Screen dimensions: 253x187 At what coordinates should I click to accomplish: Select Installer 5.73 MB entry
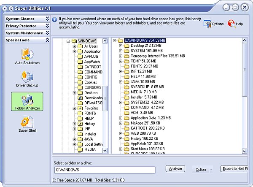tap(144, 97)
